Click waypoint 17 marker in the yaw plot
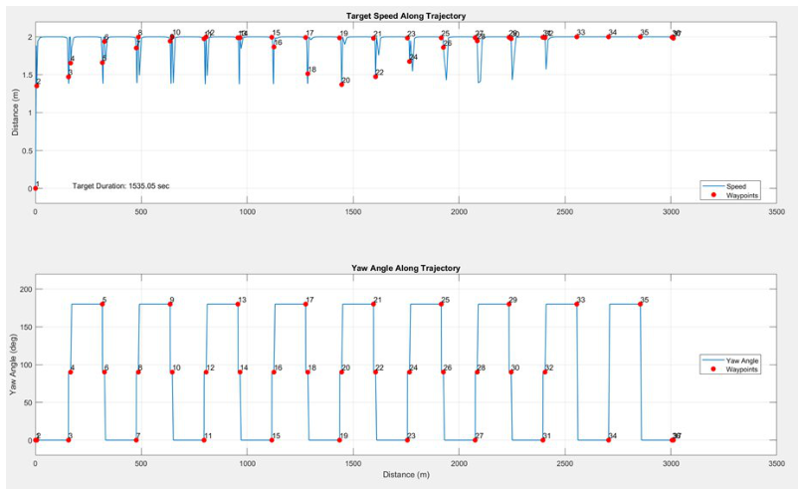The width and height of the screenshot is (798, 489). (305, 304)
